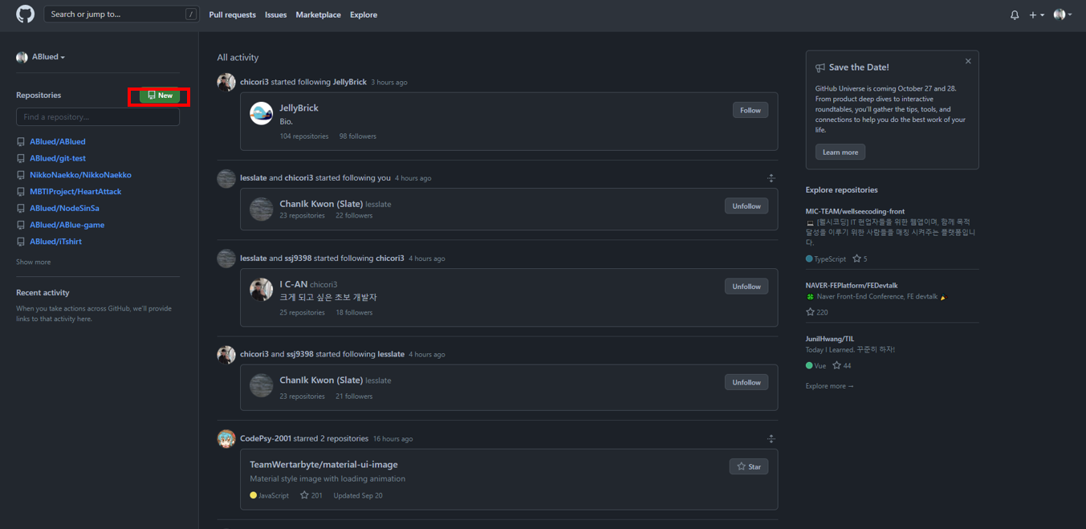Viewport: 1086px width, 529px height.
Task: Open the plus create-new menu
Action: [x=1036, y=14]
